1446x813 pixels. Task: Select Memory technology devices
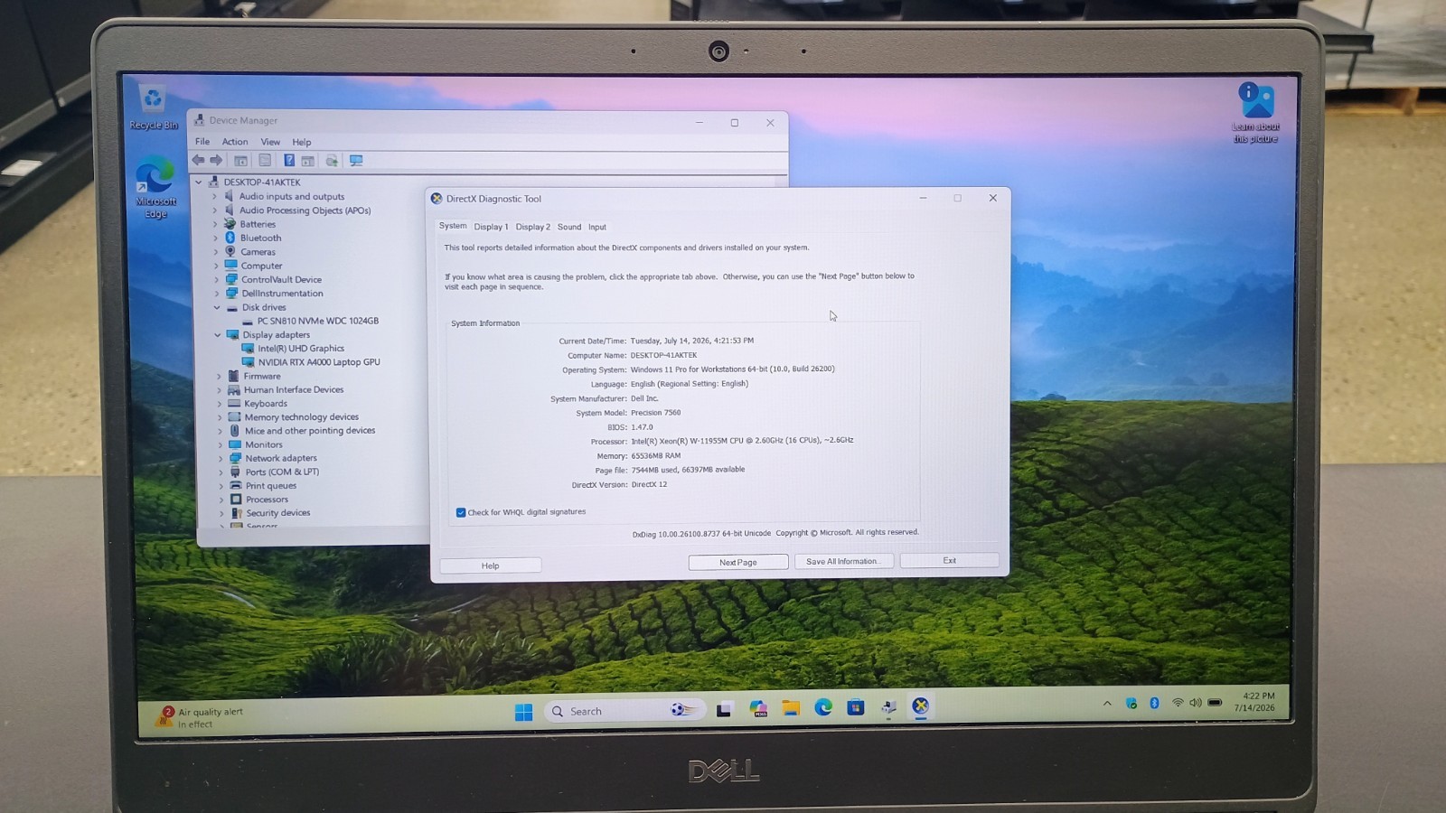coord(301,417)
